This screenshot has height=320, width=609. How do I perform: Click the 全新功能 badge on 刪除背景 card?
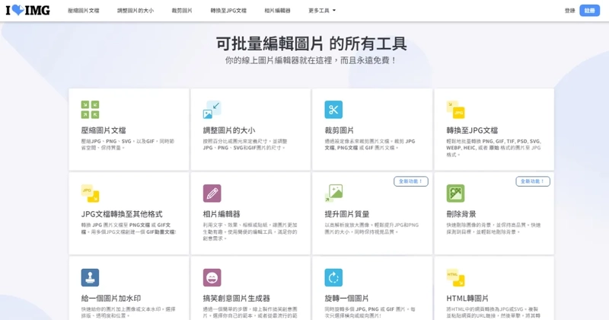tap(532, 181)
